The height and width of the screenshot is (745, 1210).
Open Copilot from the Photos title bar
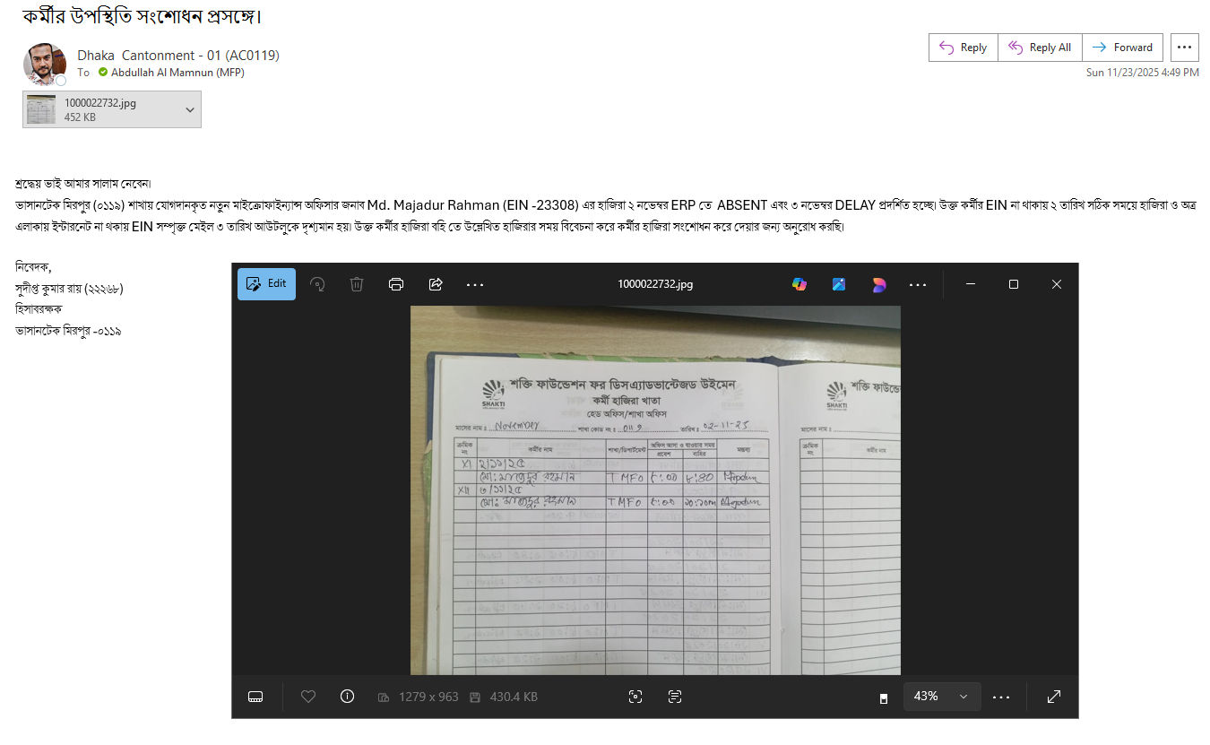(x=799, y=284)
